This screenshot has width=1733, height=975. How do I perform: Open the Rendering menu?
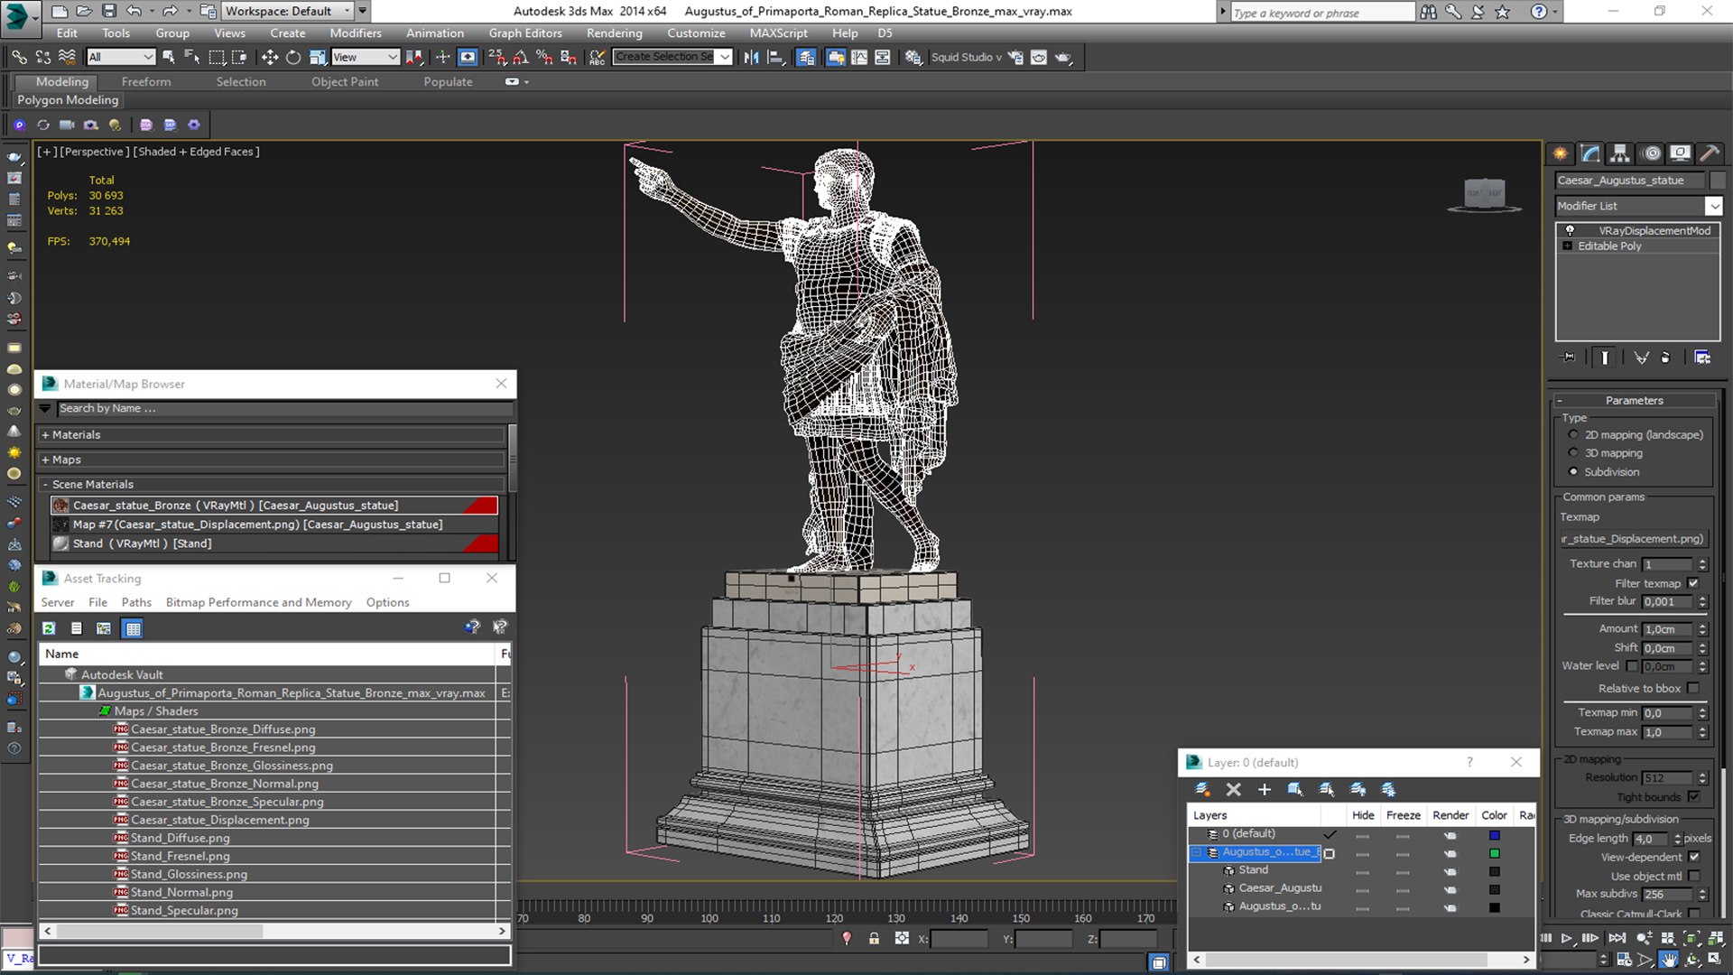[614, 32]
